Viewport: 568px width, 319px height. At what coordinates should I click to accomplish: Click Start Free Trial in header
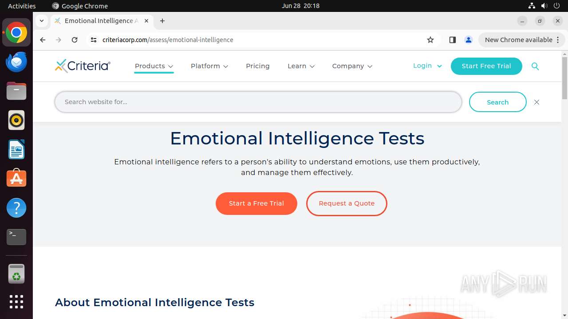[x=486, y=66]
